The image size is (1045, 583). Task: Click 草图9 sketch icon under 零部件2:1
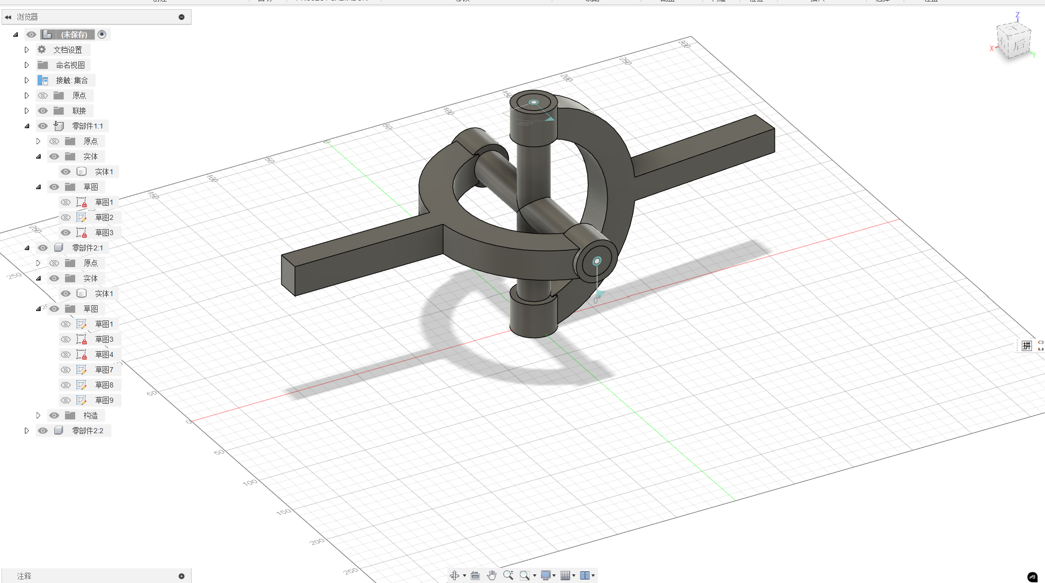(81, 400)
